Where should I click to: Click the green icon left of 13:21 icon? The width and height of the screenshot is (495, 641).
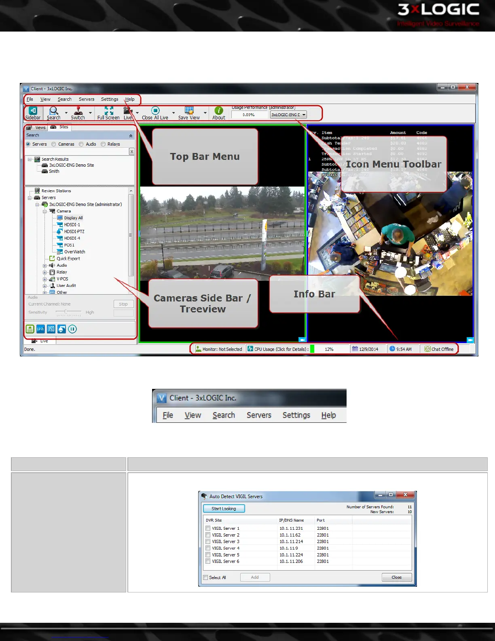[x=30, y=329]
